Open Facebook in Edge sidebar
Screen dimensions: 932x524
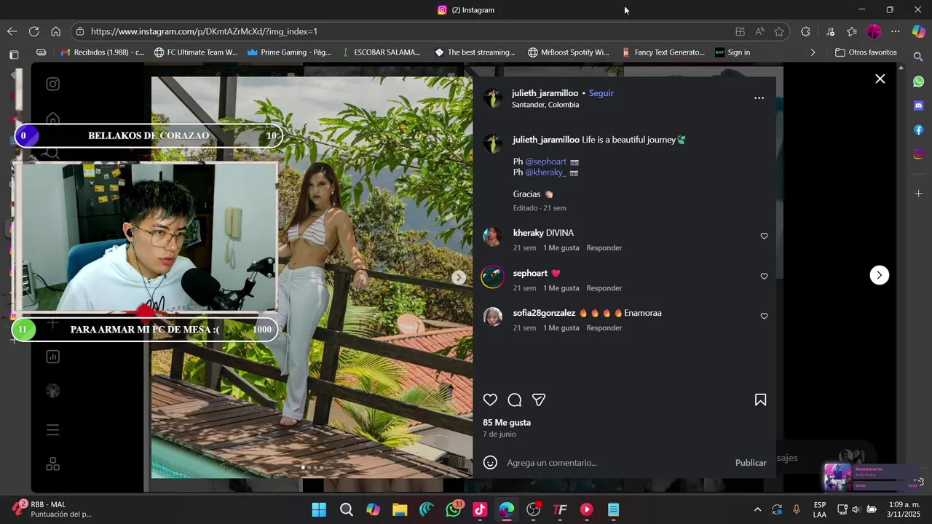(x=919, y=130)
